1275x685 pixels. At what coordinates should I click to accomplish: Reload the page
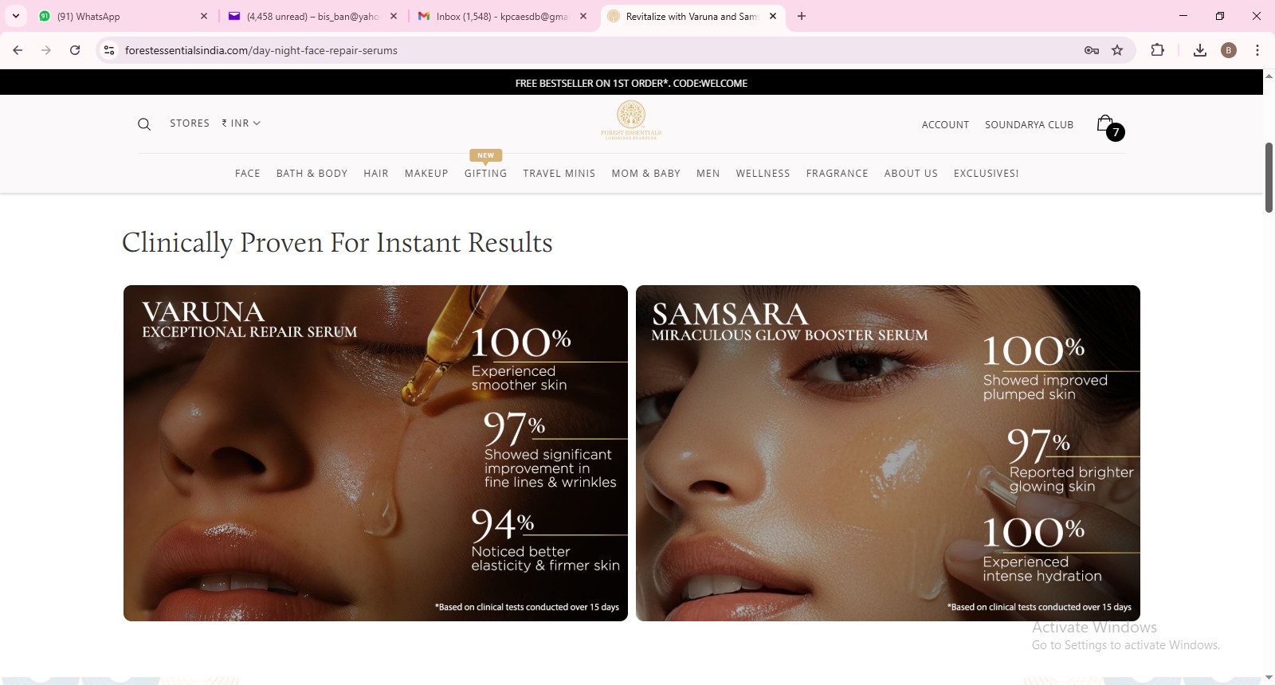click(75, 50)
